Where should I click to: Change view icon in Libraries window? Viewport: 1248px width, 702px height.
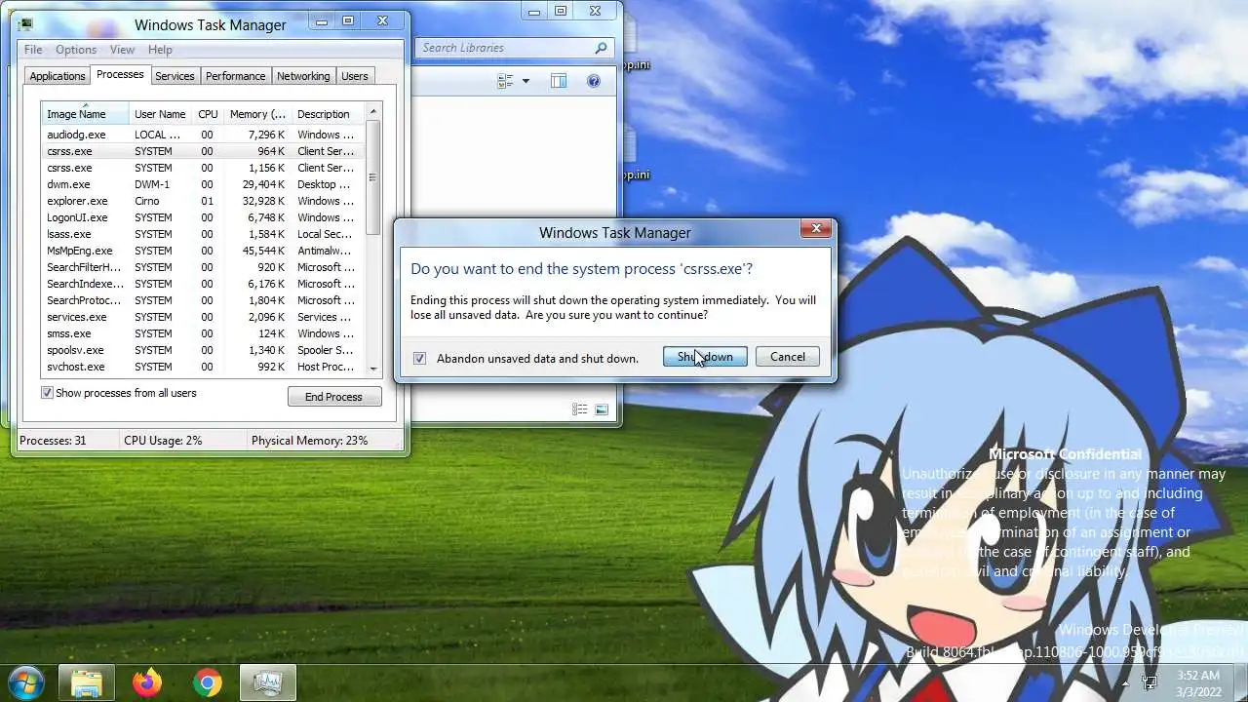(505, 81)
